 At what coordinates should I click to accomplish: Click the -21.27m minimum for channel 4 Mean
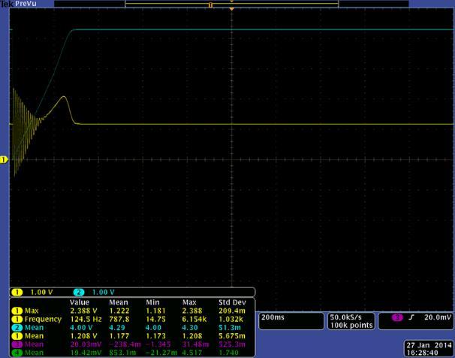click(x=161, y=353)
